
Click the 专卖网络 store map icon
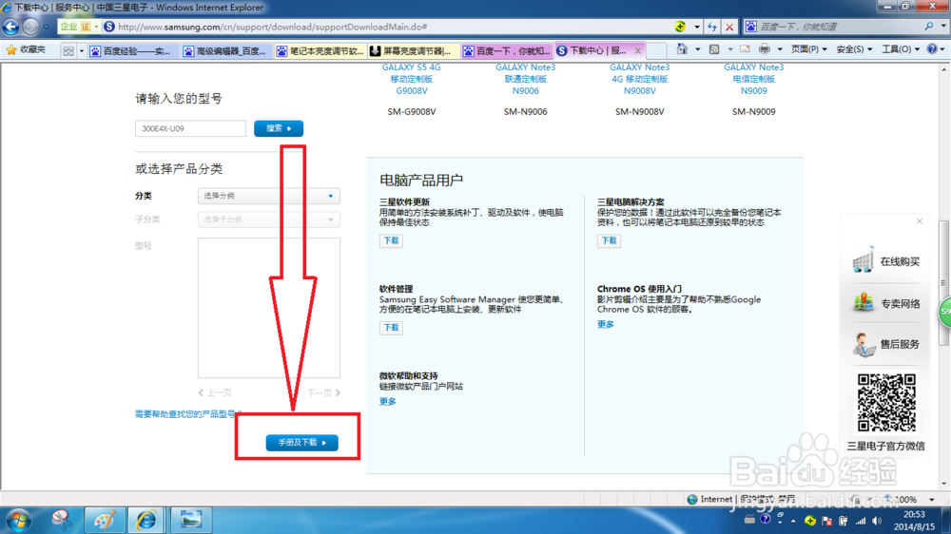pyautogui.click(x=864, y=302)
